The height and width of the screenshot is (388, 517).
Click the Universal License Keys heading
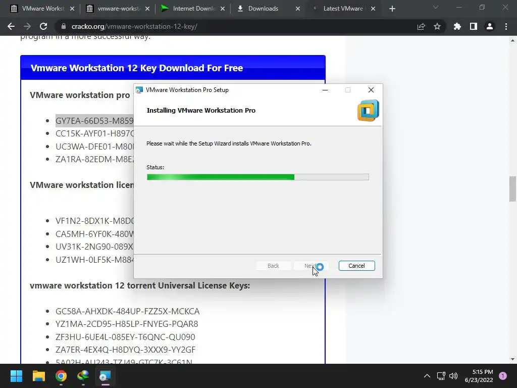(x=140, y=285)
